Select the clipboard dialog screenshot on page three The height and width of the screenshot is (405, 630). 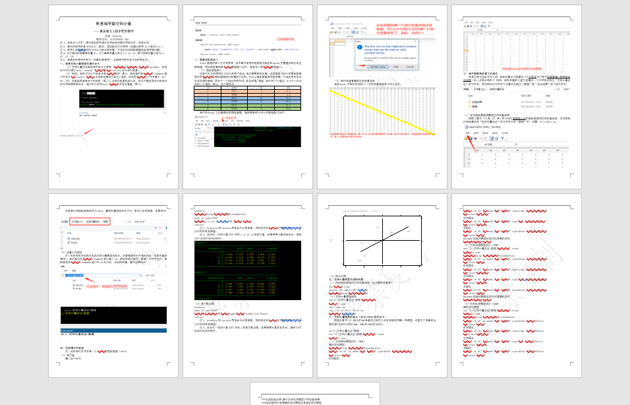pos(382,49)
